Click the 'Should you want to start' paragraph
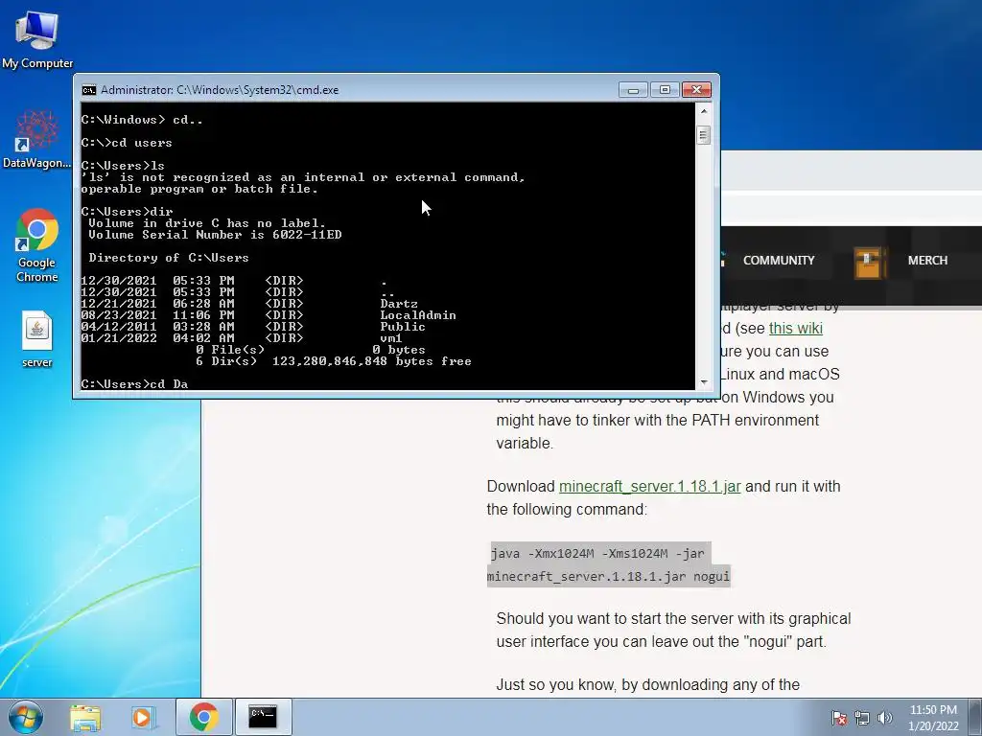Viewport: 982px width, 736px height. [x=673, y=630]
